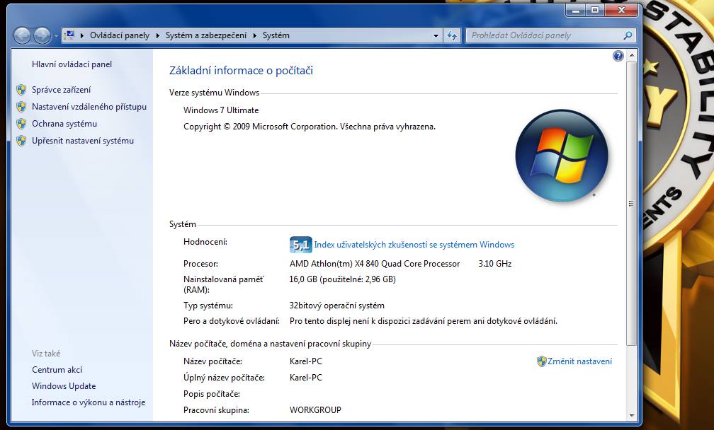Click the shield icon beside Ochrana systému
Viewport: 714px width, 430px height.
21,124
